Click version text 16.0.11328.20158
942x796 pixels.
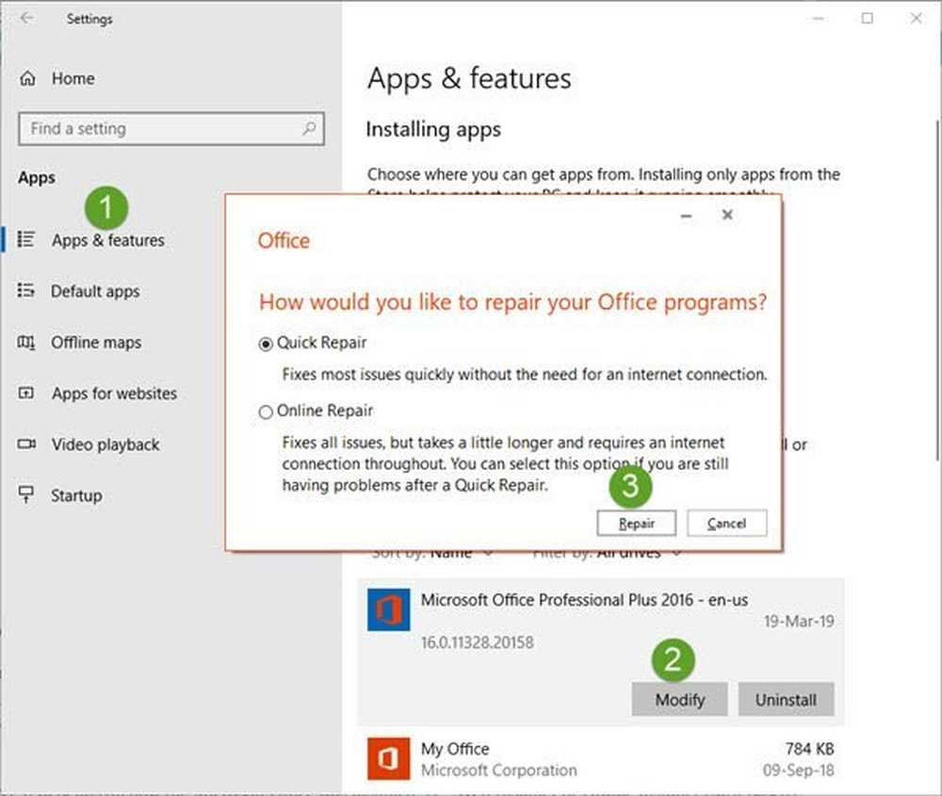pyautogui.click(x=477, y=642)
